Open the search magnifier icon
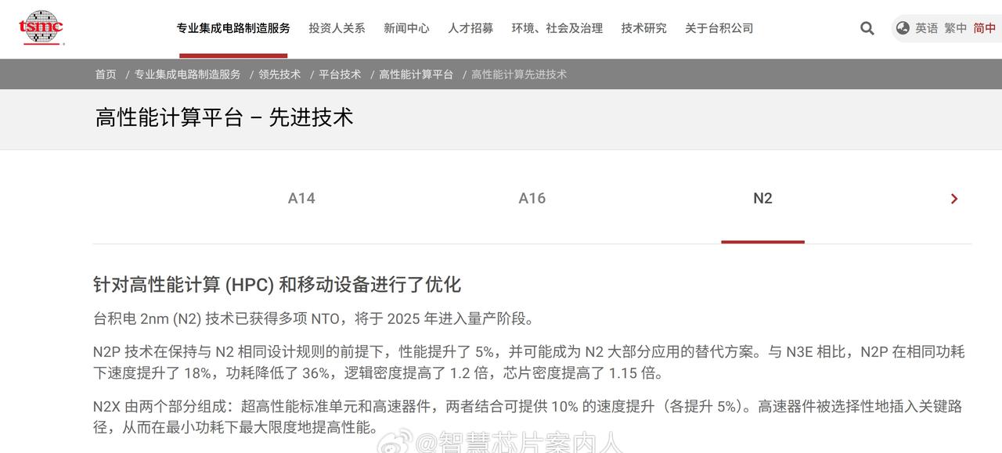This screenshot has width=1002, height=453. point(867,28)
